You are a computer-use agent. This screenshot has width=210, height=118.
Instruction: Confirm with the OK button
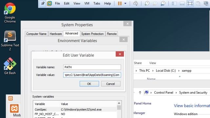[x=89, y=84]
